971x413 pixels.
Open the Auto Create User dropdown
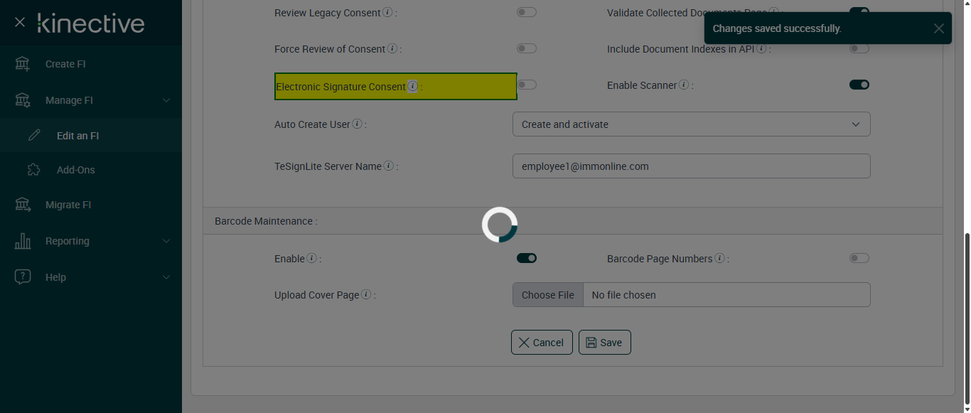(x=692, y=124)
